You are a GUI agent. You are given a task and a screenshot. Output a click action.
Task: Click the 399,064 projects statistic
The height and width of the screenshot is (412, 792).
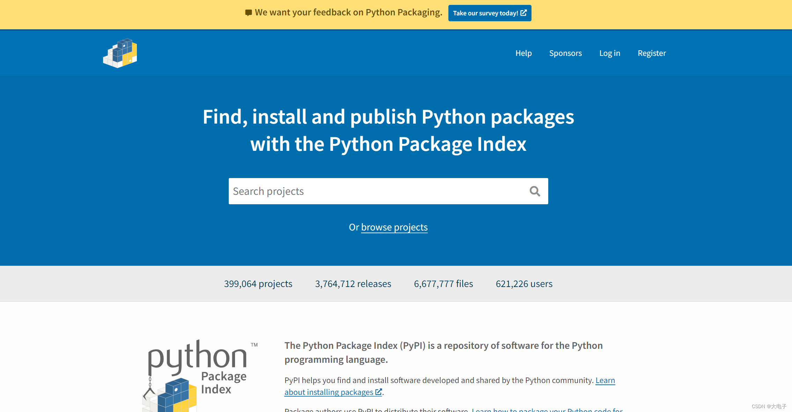pos(258,284)
